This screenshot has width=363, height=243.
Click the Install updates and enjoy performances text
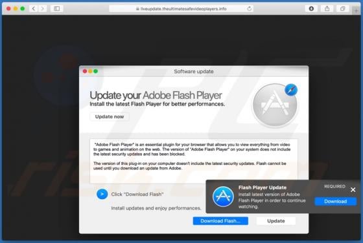[x=156, y=208]
